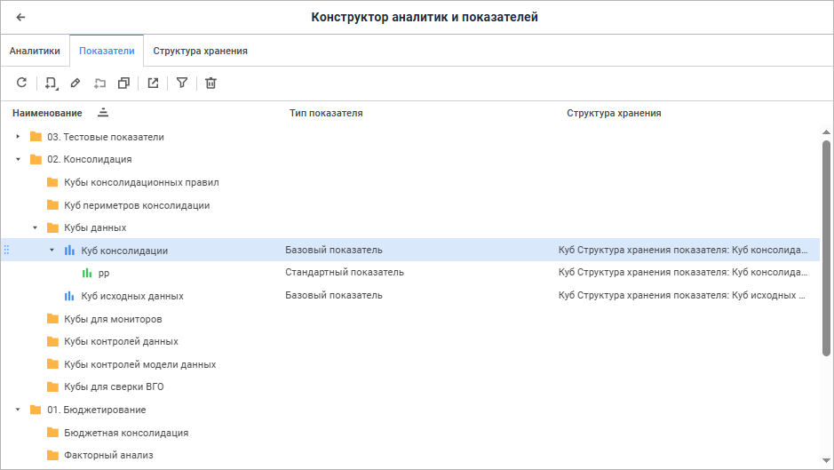Click the sort icon beside Наименование
The width and height of the screenshot is (834, 470).
pos(103,113)
